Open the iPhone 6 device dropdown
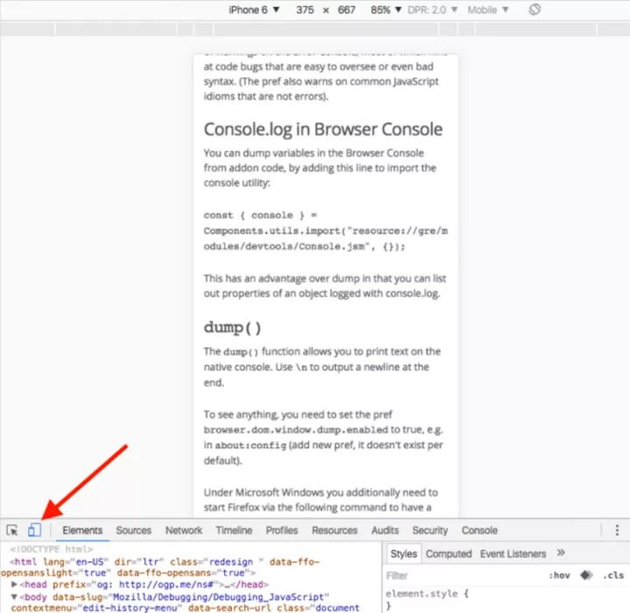Screen dimensions: 630x613 254,10
